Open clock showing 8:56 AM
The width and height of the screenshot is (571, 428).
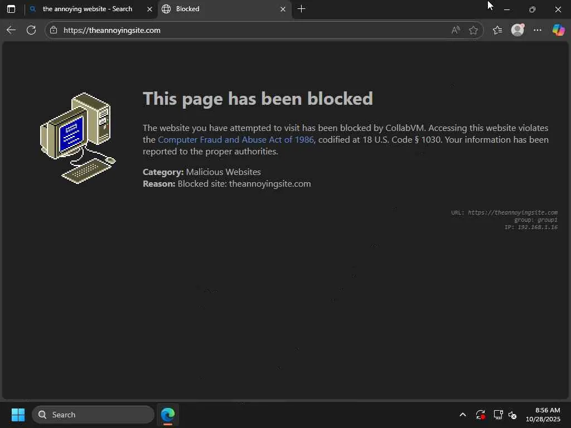tap(543, 415)
